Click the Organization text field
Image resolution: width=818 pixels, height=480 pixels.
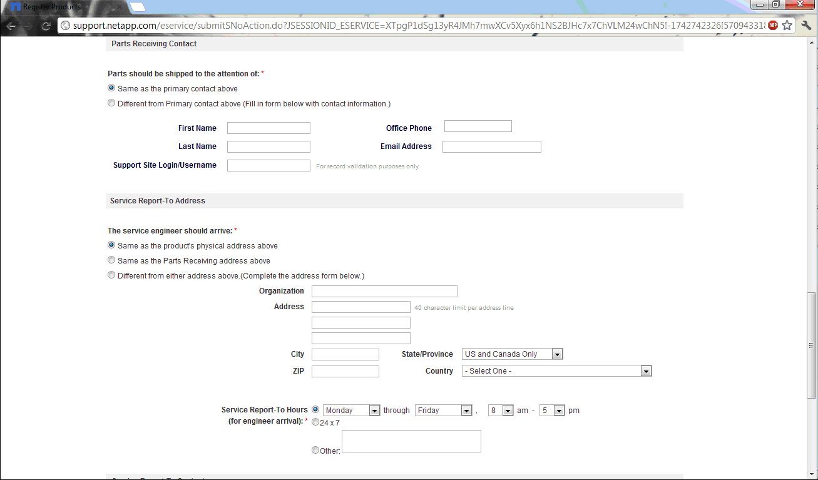pyautogui.click(x=384, y=292)
